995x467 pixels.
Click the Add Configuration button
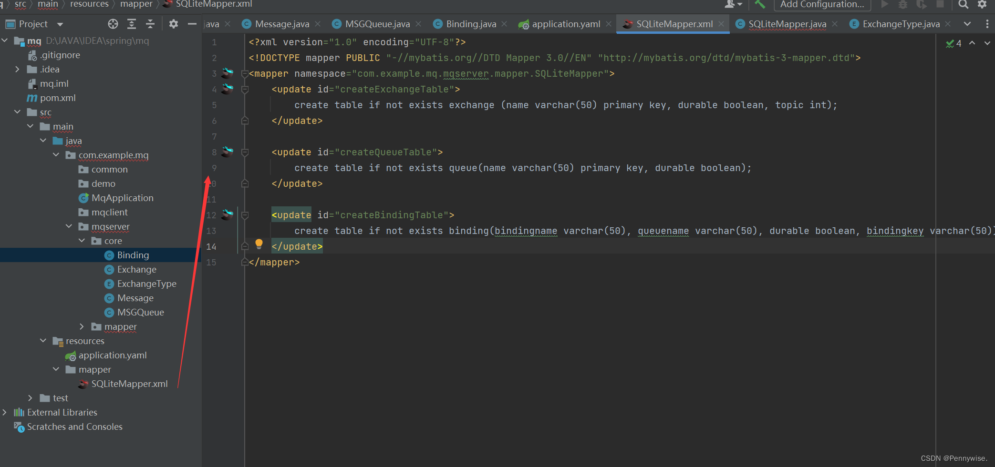[821, 5]
